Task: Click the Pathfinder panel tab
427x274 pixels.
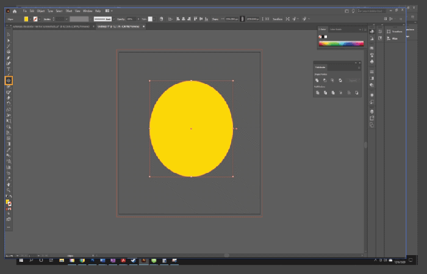Action: pyautogui.click(x=320, y=67)
